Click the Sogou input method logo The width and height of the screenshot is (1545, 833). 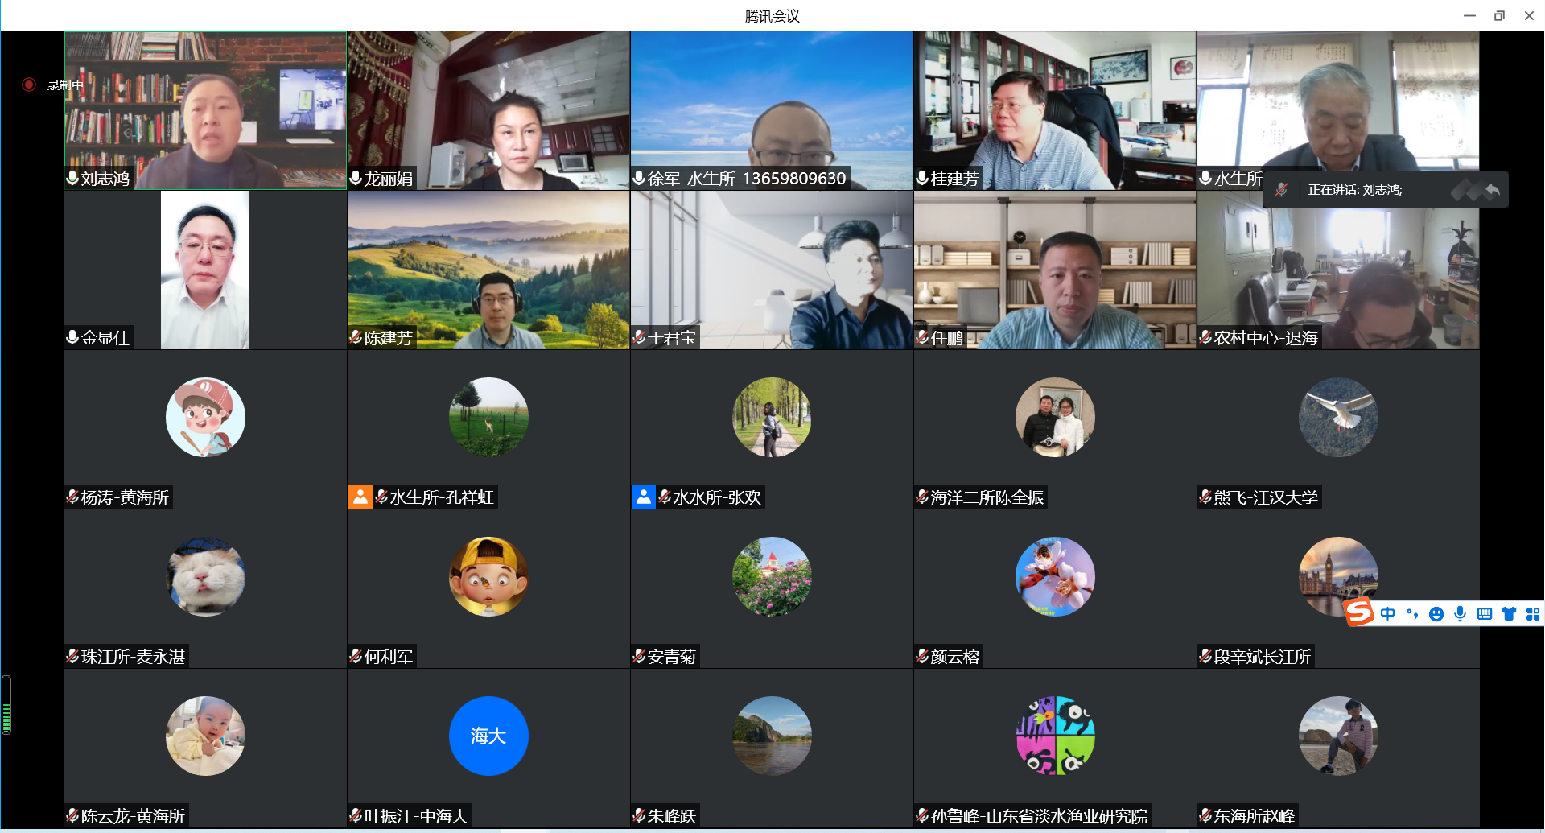tap(1359, 613)
